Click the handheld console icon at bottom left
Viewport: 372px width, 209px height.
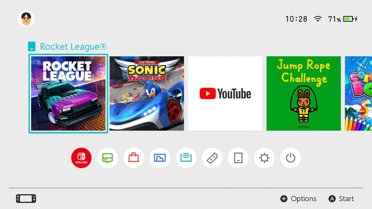click(26, 199)
